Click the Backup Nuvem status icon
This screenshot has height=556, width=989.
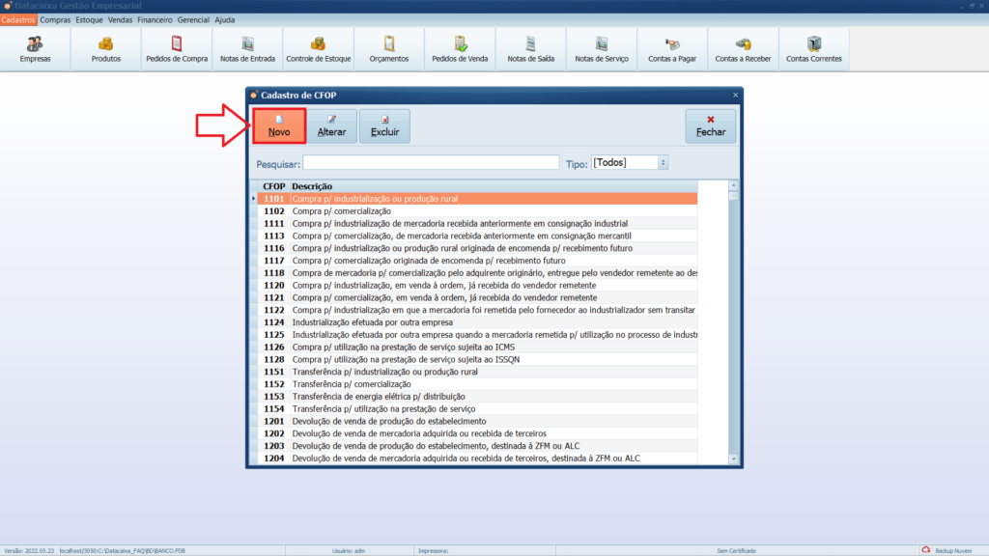tap(925, 550)
